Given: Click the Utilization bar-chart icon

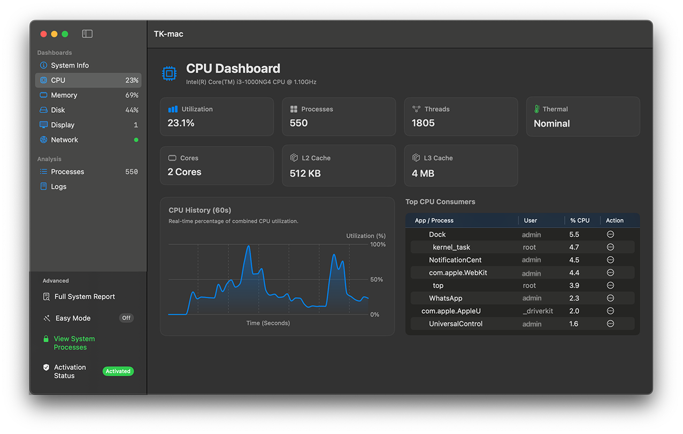Looking at the screenshot, I should (x=174, y=108).
